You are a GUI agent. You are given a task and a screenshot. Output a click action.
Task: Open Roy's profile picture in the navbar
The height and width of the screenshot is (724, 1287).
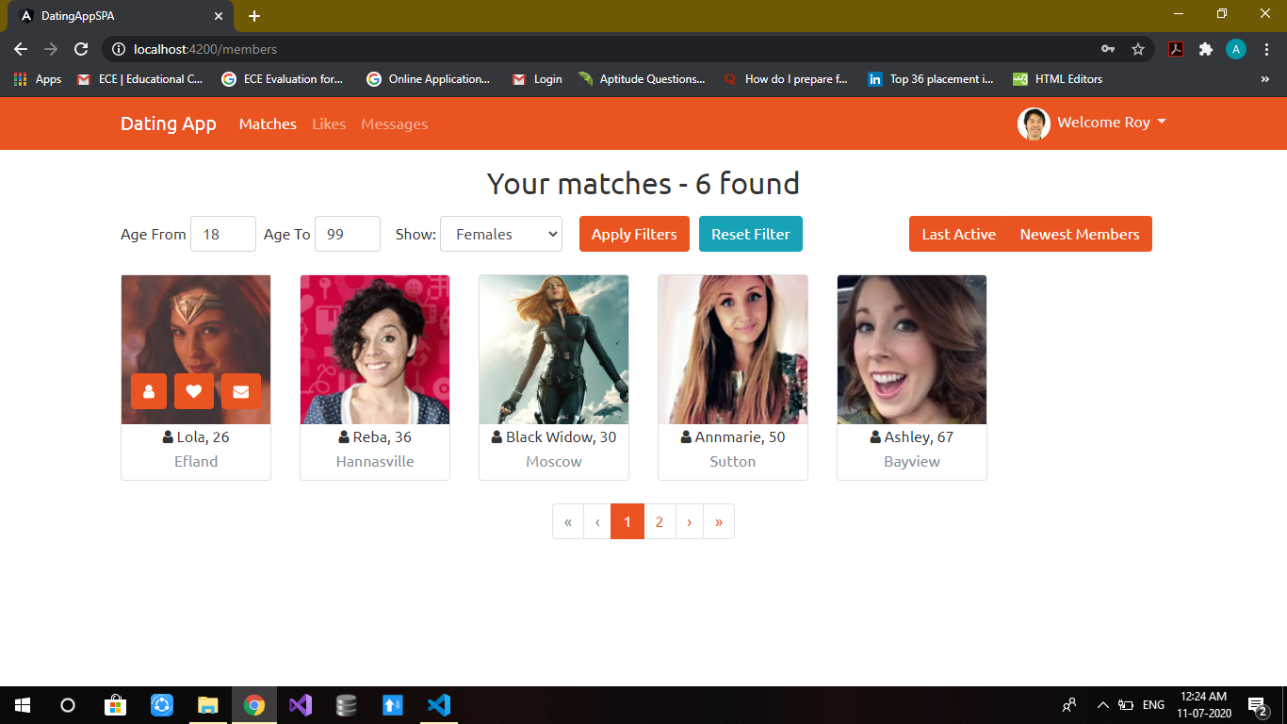point(1034,123)
